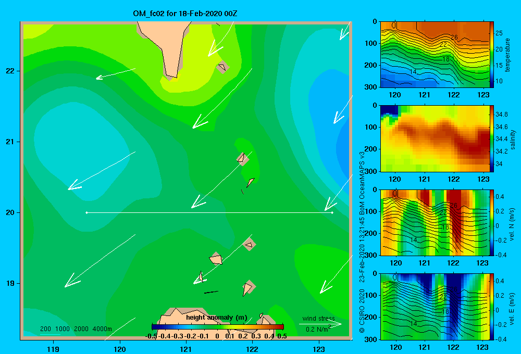This screenshot has height=354, width=521.
Task: Open the eastward velocity cross-section panel
Action: pyautogui.click(x=435, y=307)
